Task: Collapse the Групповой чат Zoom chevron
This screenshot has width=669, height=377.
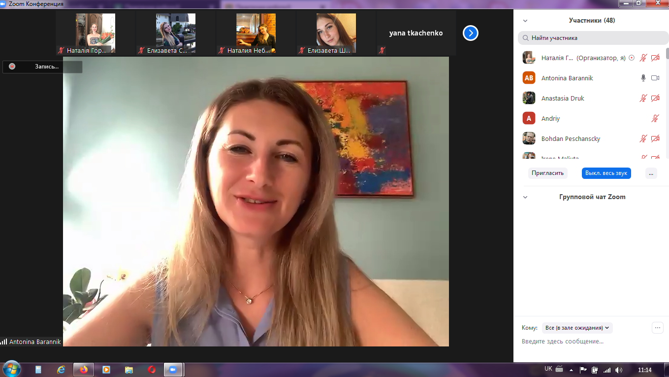Action: click(x=525, y=197)
